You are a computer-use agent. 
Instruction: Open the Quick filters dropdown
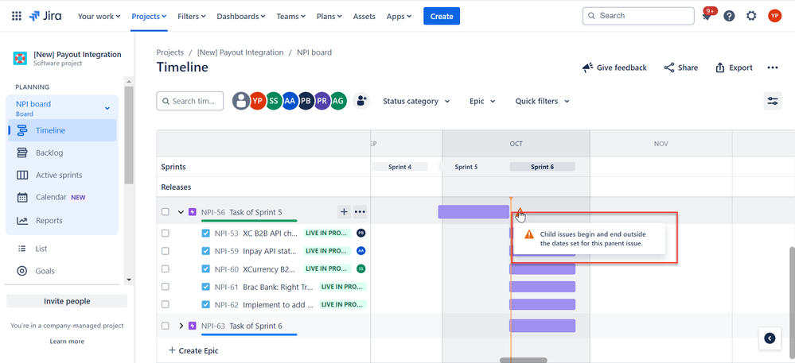pyautogui.click(x=543, y=101)
